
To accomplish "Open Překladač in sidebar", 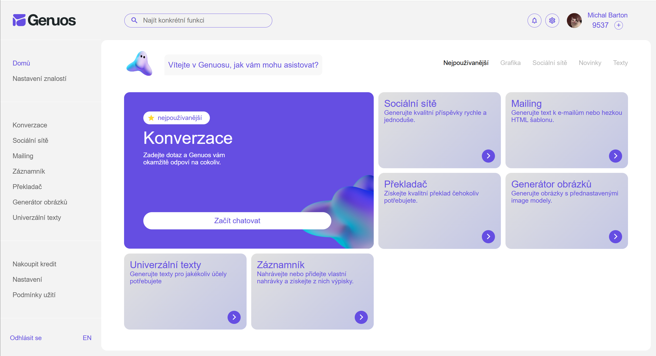I will point(27,187).
